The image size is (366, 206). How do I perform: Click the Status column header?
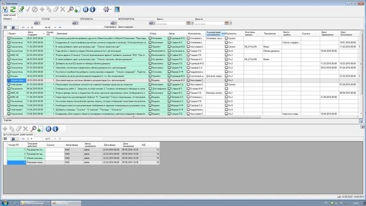tap(158, 34)
